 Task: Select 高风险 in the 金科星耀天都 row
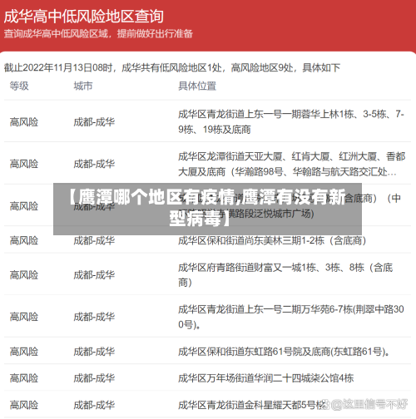tap(24, 405)
